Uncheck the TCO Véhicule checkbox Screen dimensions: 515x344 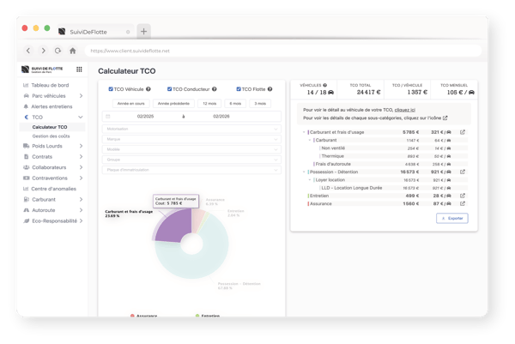click(111, 89)
